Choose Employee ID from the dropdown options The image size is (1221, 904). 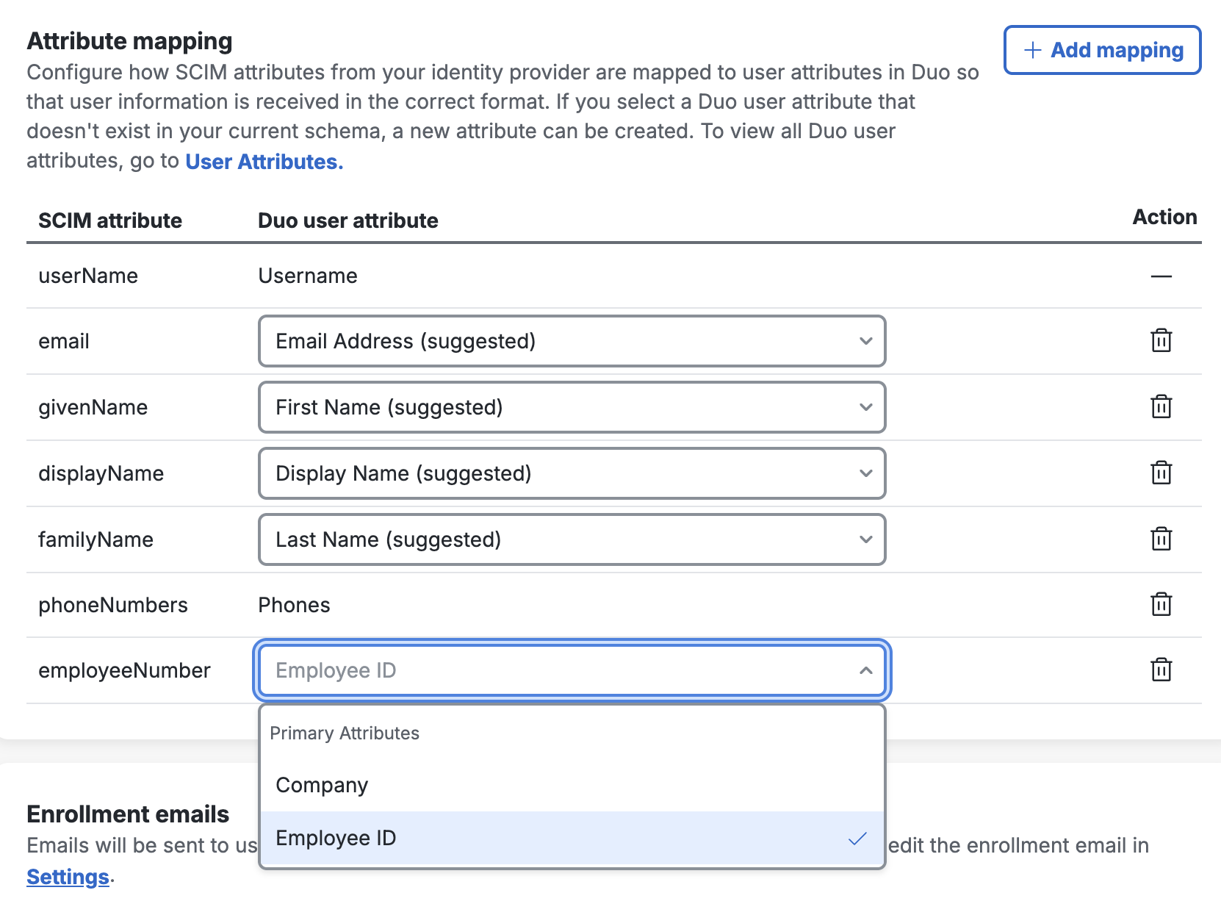336,837
